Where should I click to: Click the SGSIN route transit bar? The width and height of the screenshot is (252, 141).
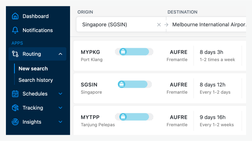pyautogui.click(x=135, y=84)
